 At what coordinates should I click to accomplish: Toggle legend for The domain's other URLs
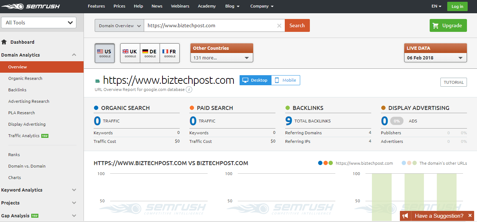coord(434,163)
